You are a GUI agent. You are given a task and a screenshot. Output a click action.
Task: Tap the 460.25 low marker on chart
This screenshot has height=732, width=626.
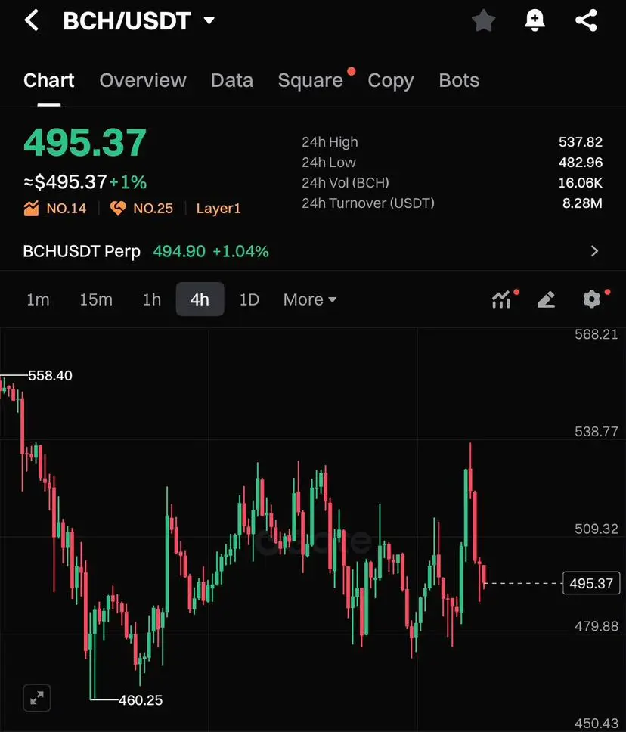[141, 699]
